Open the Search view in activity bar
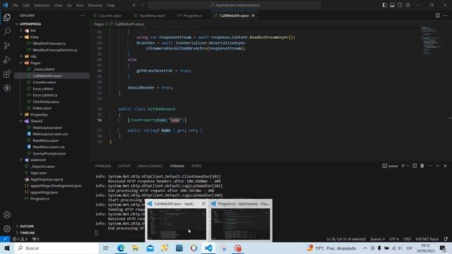Image resolution: width=452 pixels, height=254 pixels. tap(7, 31)
